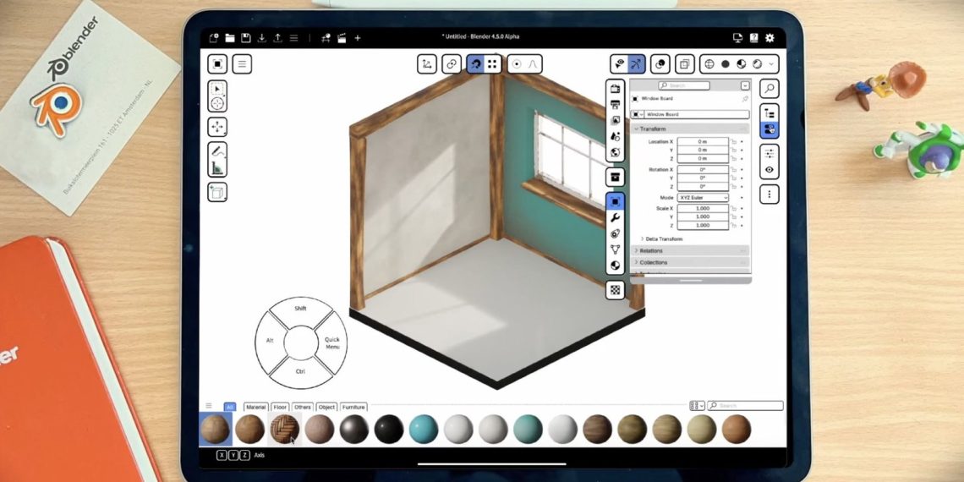Select the Move tool in left toolbar
The width and height of the screenshot is (964, 482).
[217, 127]
